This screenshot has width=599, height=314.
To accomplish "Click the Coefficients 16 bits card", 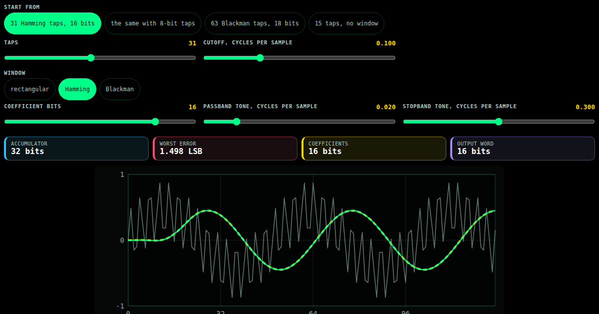I will [x=374, y=149].
